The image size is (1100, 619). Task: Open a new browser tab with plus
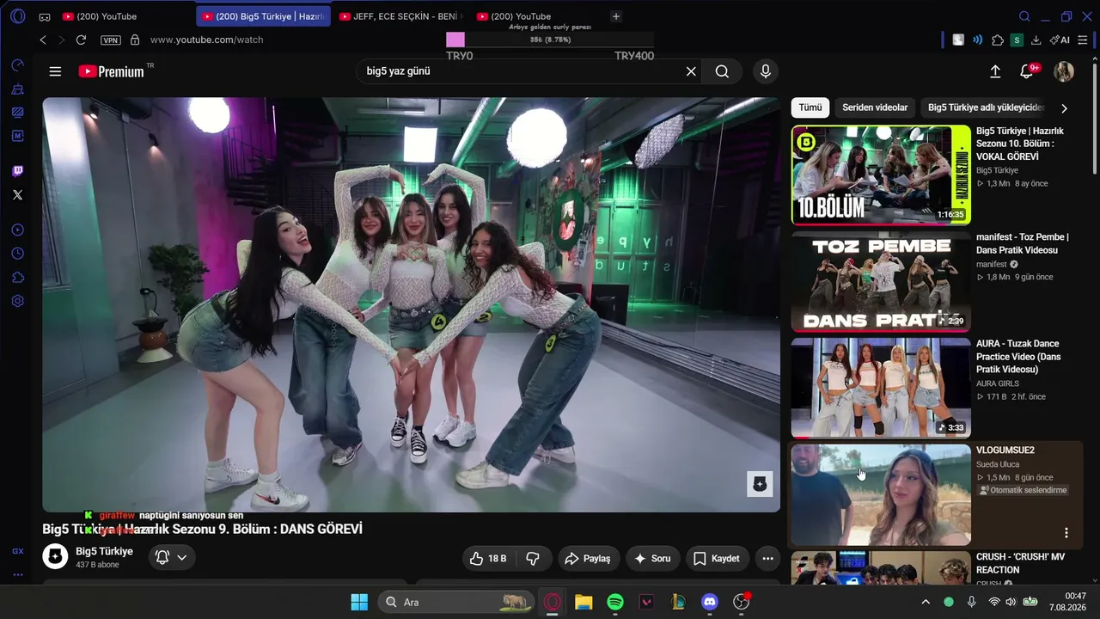(x=615, y=16)
